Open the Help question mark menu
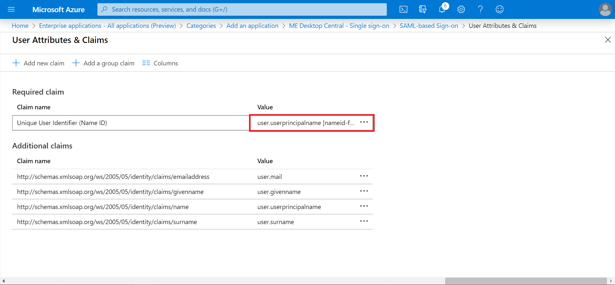The height and width of the screenshot is (285, 615). [480, 9]
